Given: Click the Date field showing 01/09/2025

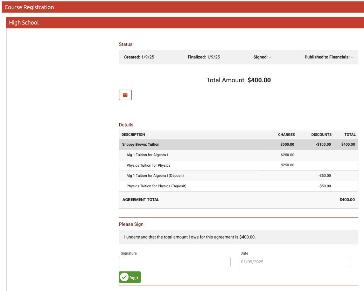Looking at the screenshot, I should [x=294, y=262].
